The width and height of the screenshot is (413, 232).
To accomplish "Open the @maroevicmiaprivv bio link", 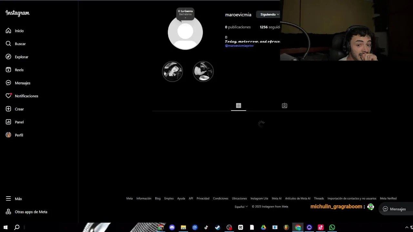I will point(239,46).
